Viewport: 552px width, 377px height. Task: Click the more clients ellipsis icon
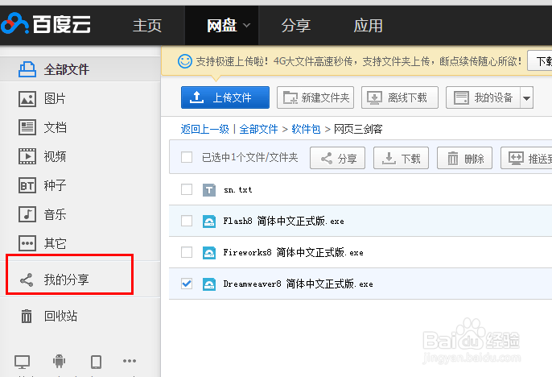(130, 361)
